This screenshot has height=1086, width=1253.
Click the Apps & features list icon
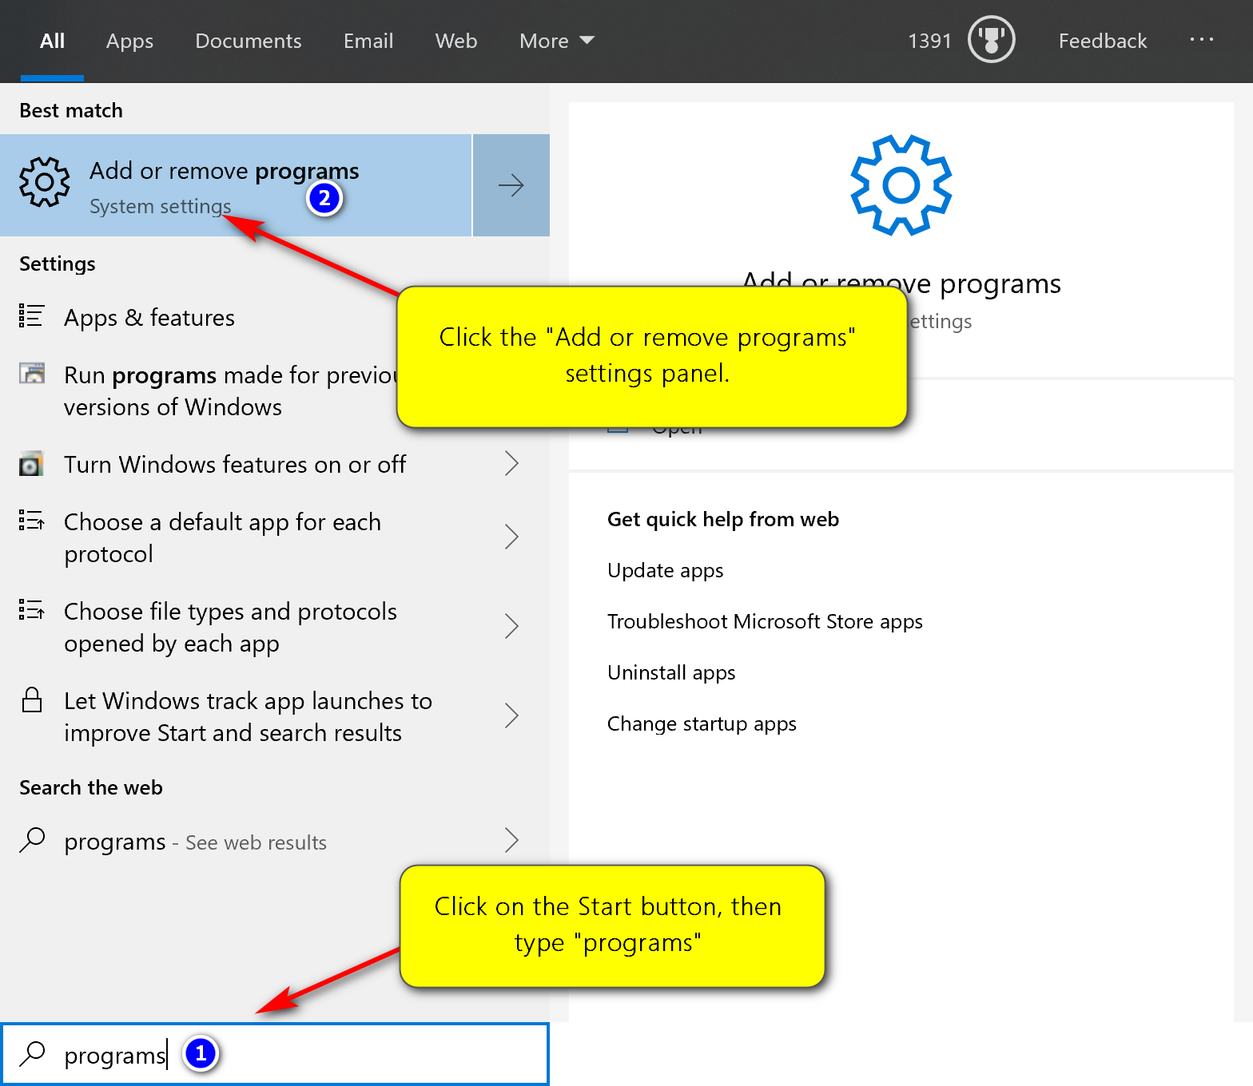tap(31, 316)
